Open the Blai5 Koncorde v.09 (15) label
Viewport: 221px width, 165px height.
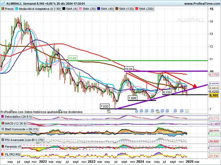point(21,129)
